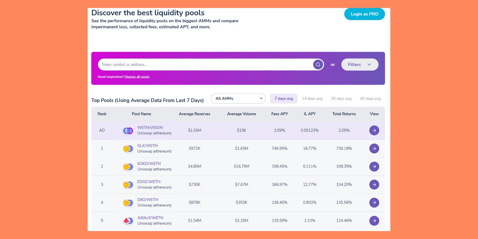Open DXO/WETH pool link

(148, 199)
